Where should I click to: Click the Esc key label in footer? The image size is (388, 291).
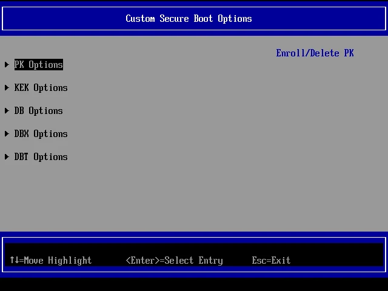[259, 261]
